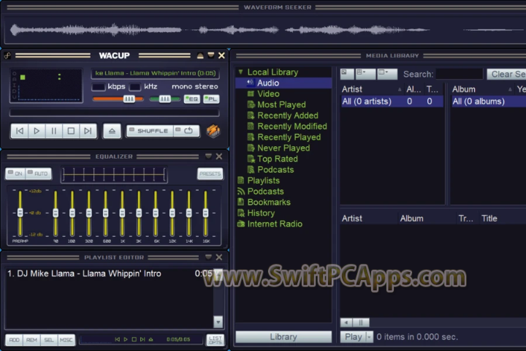Click into the Search field
The width and height of the screenshot is (526, 351).
point(460,75)
